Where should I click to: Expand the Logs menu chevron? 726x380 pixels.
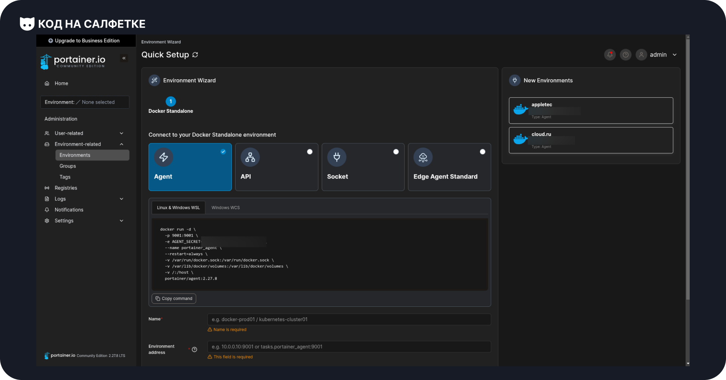[x=122, y=199]
